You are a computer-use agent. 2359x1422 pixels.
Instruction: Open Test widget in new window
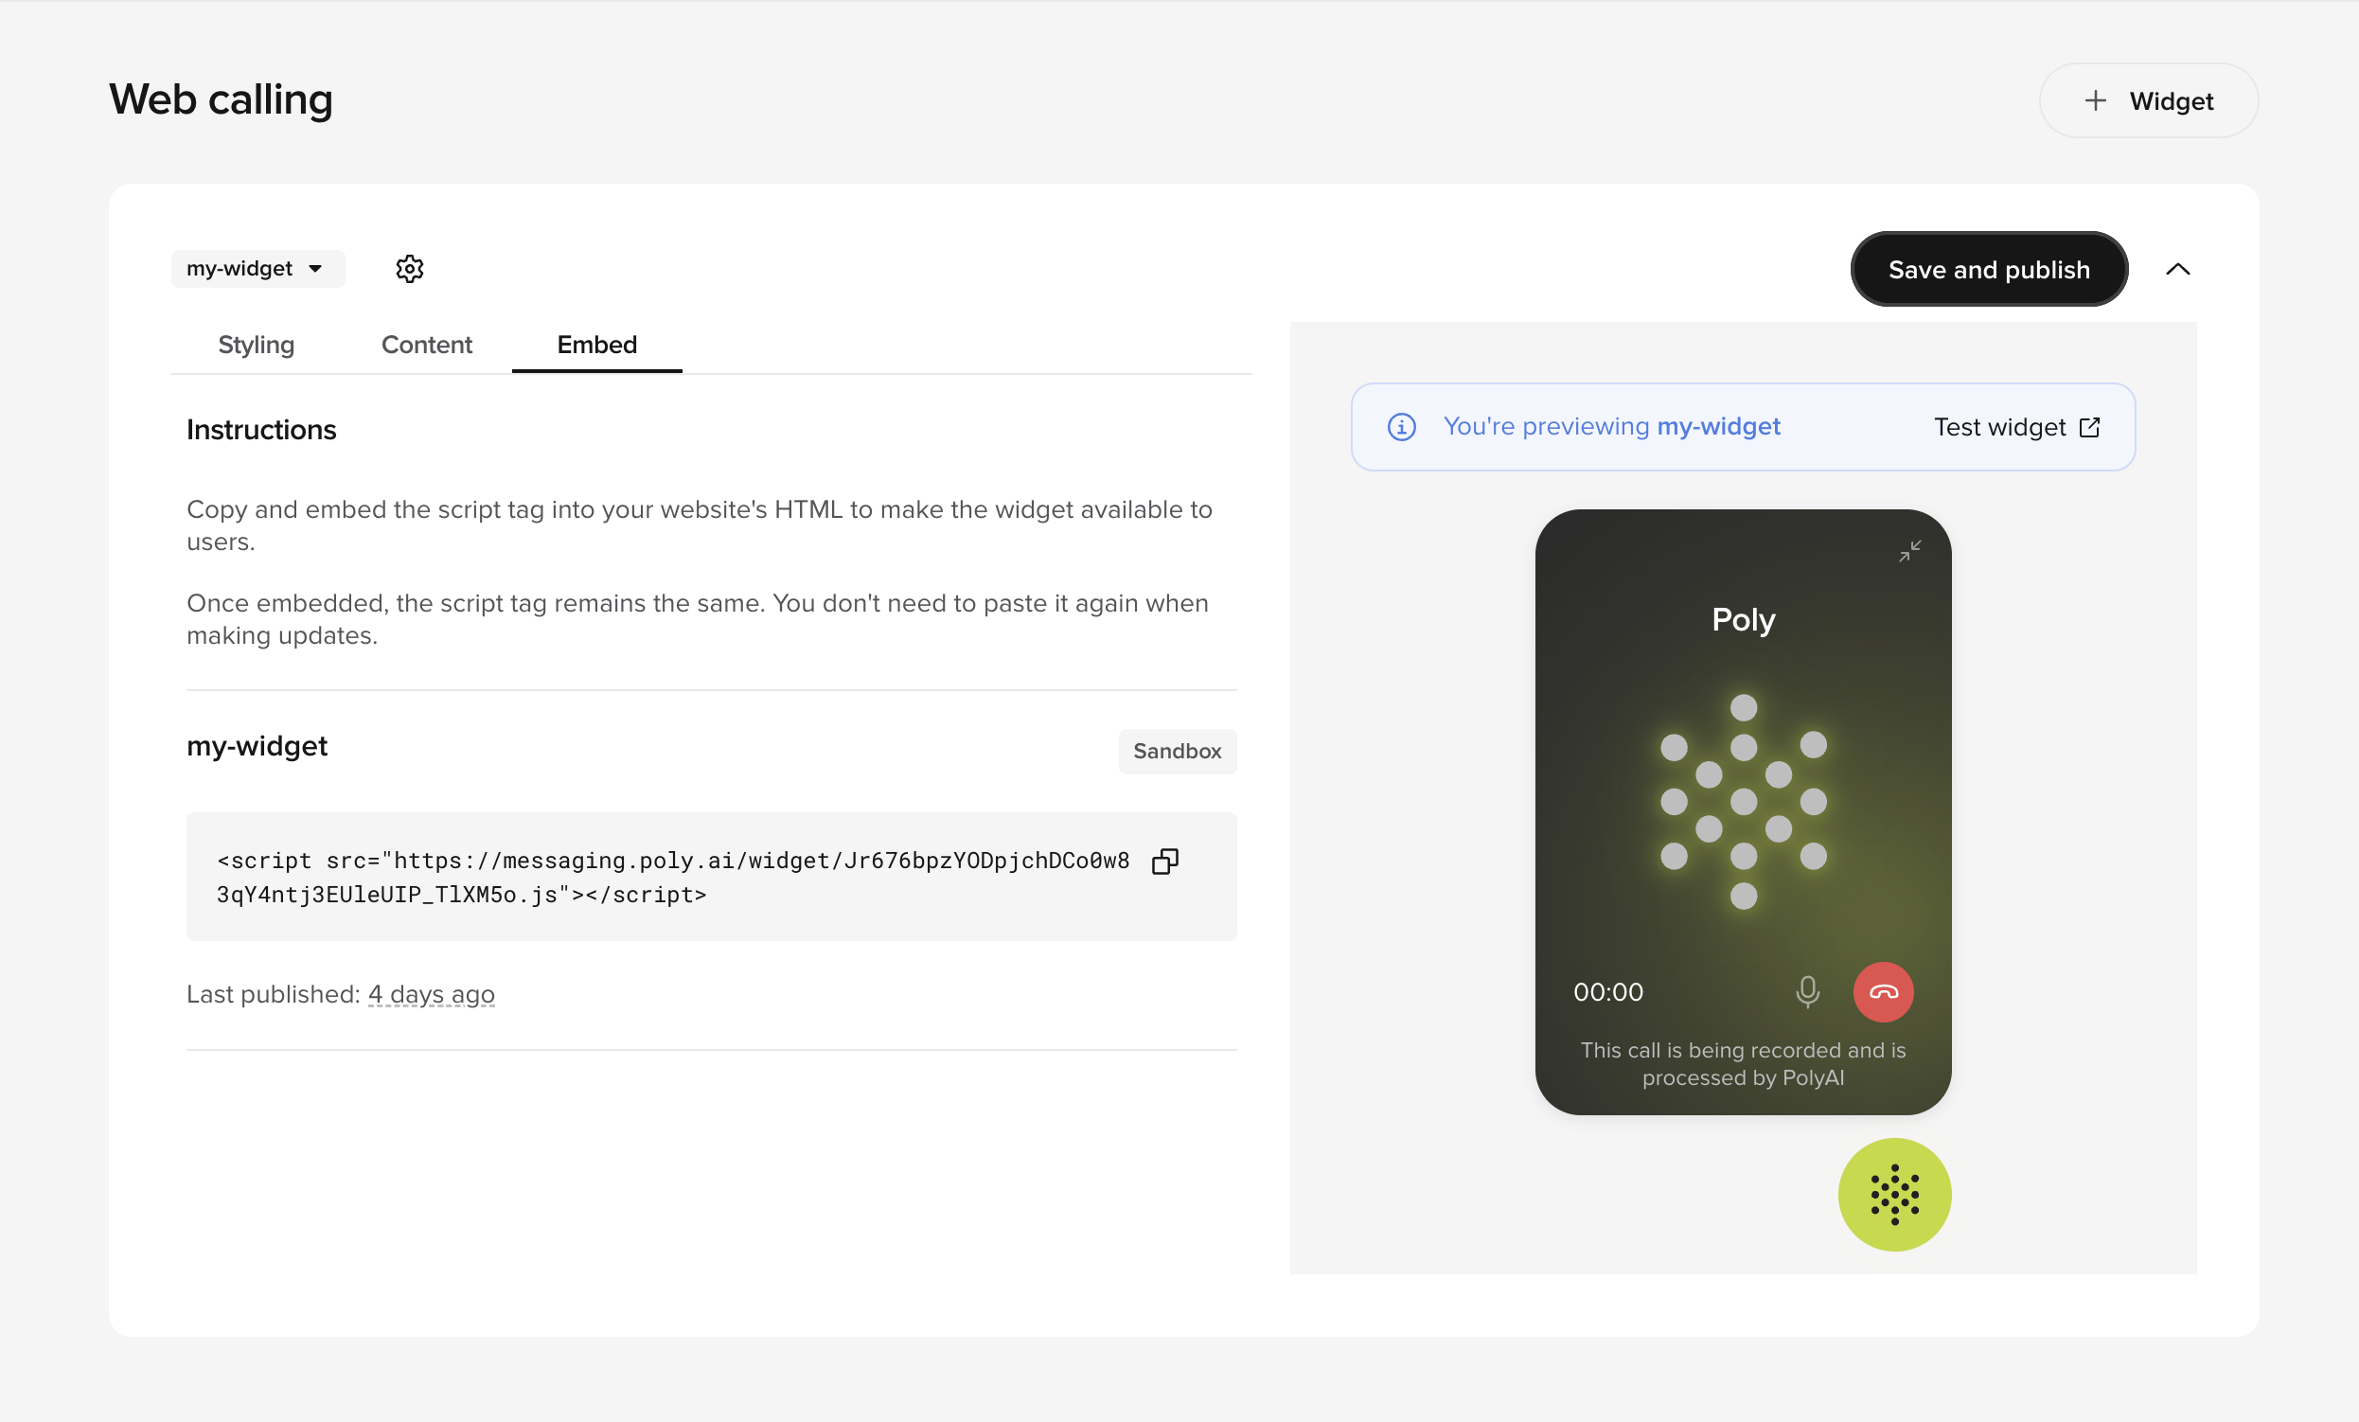click(2017, 427)
